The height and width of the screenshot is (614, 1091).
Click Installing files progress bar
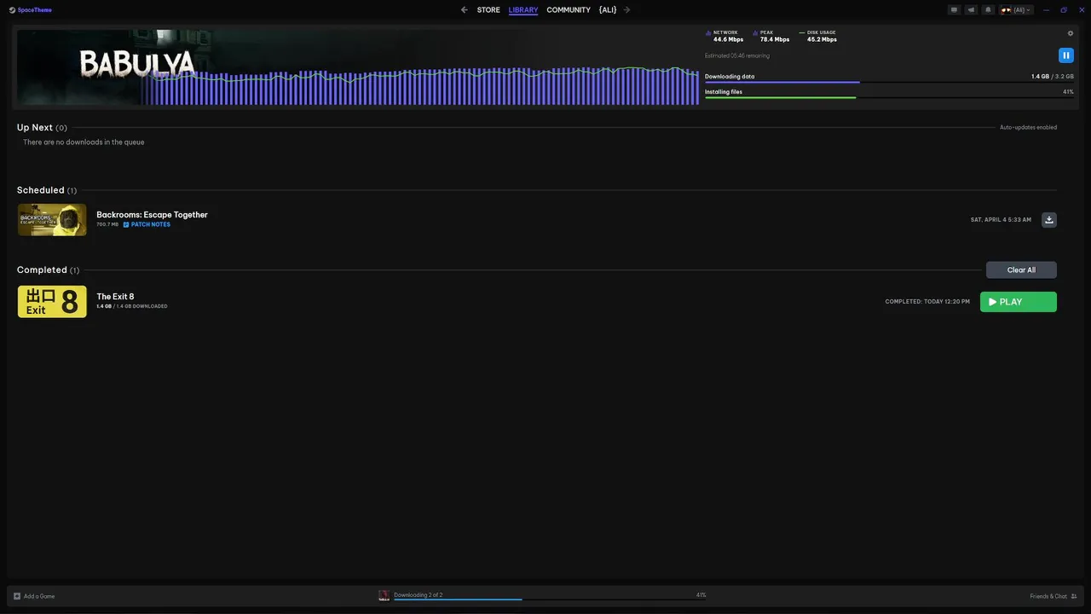click(x=889, y=98)
